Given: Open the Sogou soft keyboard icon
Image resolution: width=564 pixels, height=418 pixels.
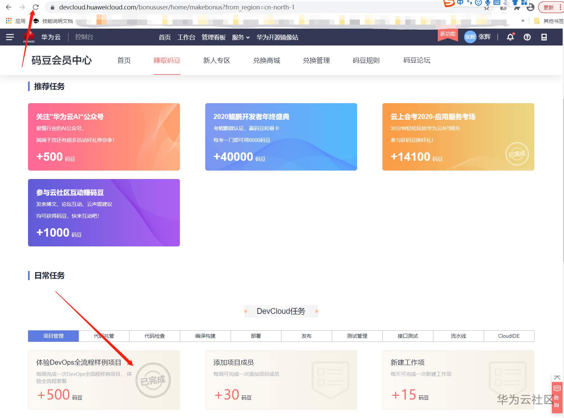Looking at the screenshot, I should click(x=497, y=2).
